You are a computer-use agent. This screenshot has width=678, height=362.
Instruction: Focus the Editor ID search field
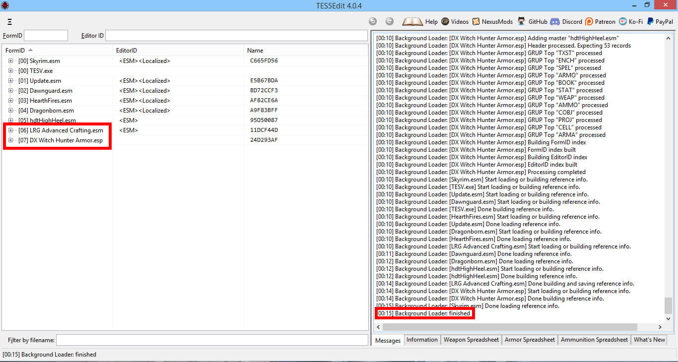[x=237, y=36]
